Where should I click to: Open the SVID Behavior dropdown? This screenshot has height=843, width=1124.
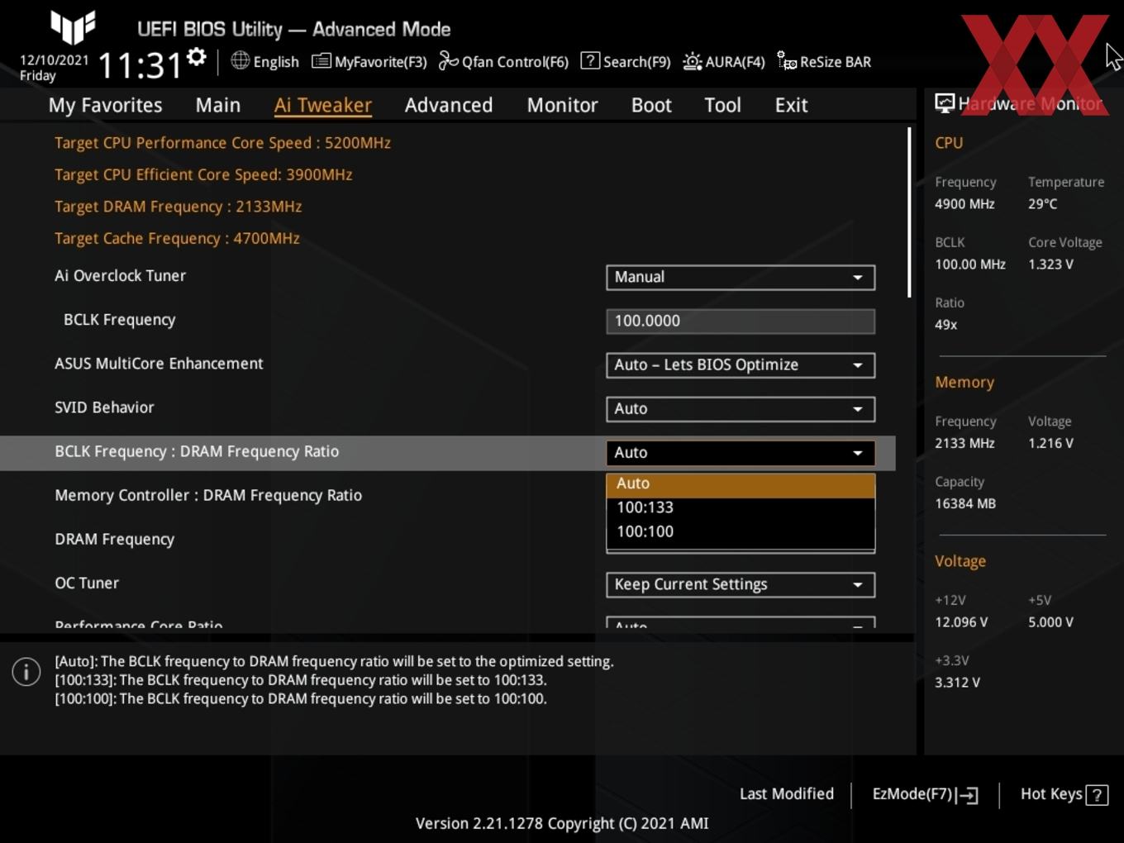click(741, 408)
